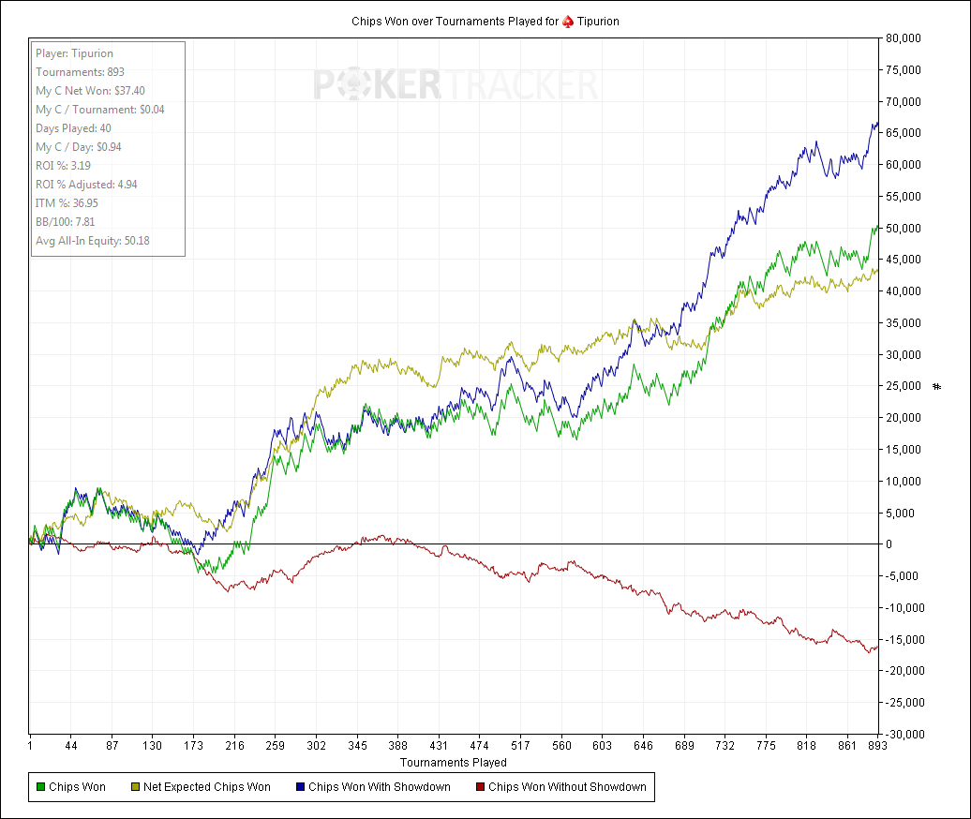971x819 pixels.
Task: Click the ROI %: 3.19 line
Action: 63,166
